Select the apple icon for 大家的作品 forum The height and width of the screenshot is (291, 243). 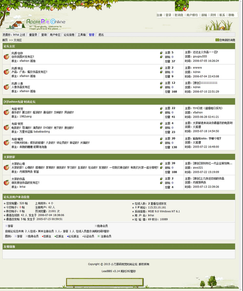[6, 182]
